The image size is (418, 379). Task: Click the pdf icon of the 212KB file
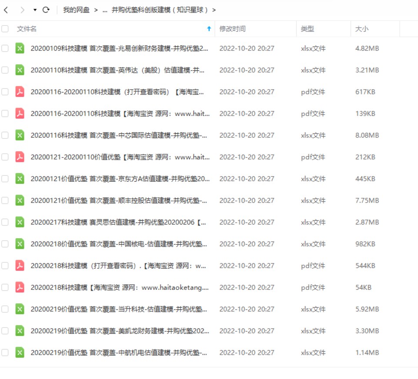click(x=20, y=157)
